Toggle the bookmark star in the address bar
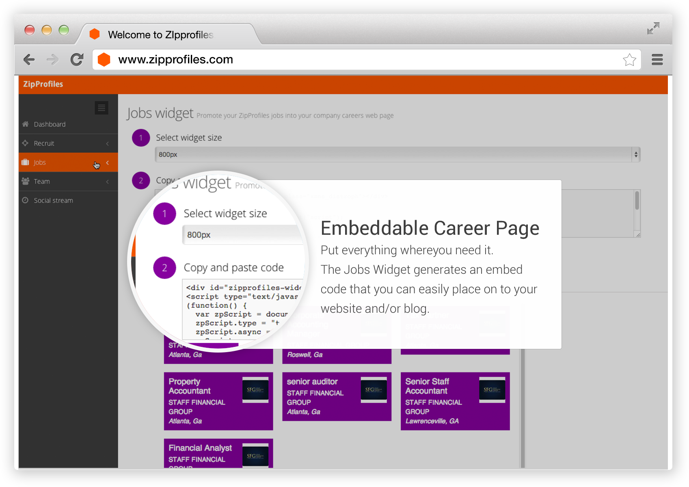Viewport: 689px width, 487px height. pyautogui.click(x=630, y=60)
